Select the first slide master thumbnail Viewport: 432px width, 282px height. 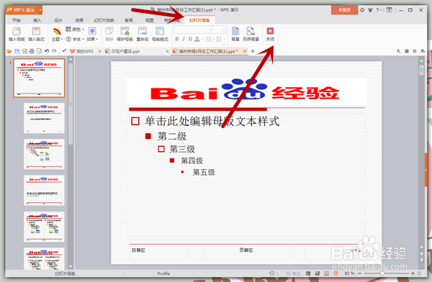click(39, 78)
